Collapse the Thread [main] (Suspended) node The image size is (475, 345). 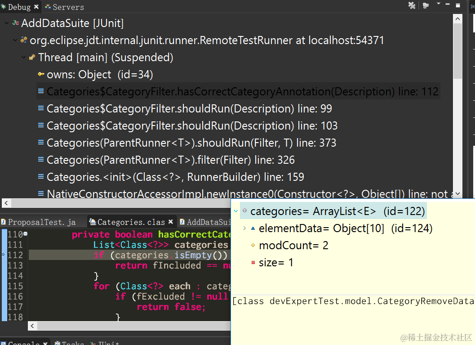24,57
